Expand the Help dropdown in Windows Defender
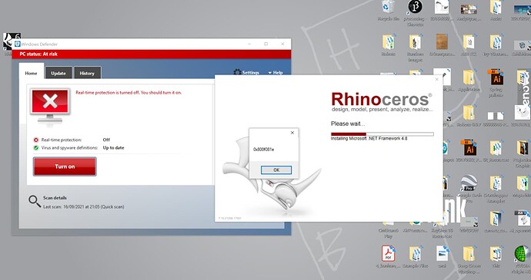531x280 pixels. point(276,73)
